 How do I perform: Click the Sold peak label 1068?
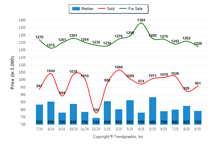[x=118, y=67]
